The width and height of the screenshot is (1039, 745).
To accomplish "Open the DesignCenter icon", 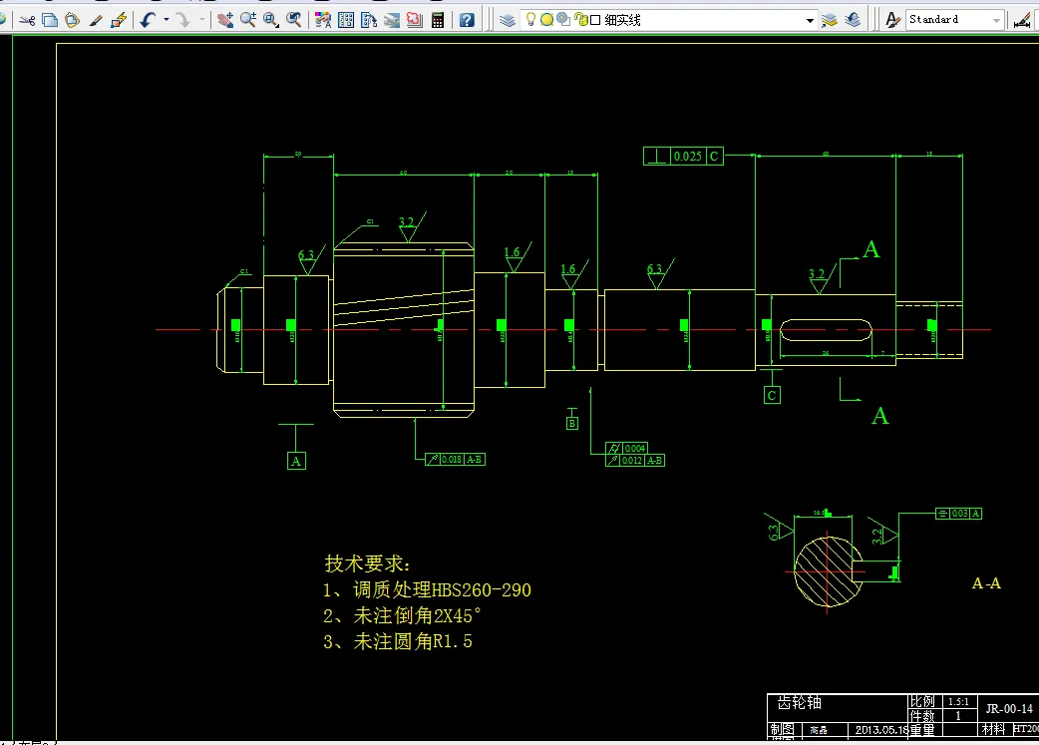I will click(x=346, y=20).
